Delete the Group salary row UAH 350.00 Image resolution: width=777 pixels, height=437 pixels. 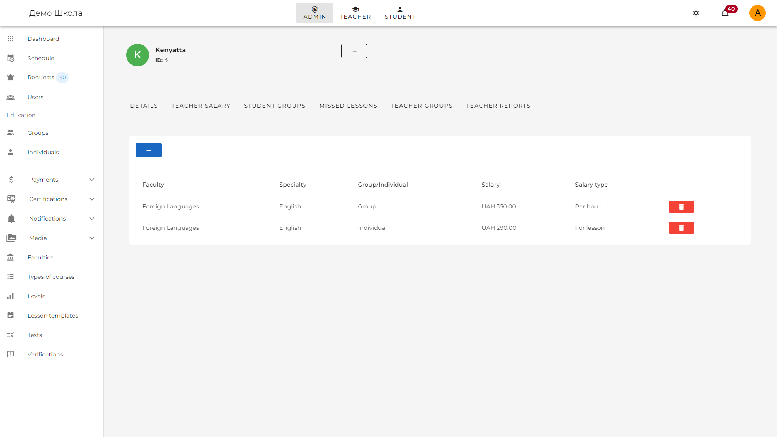point(681,207)
